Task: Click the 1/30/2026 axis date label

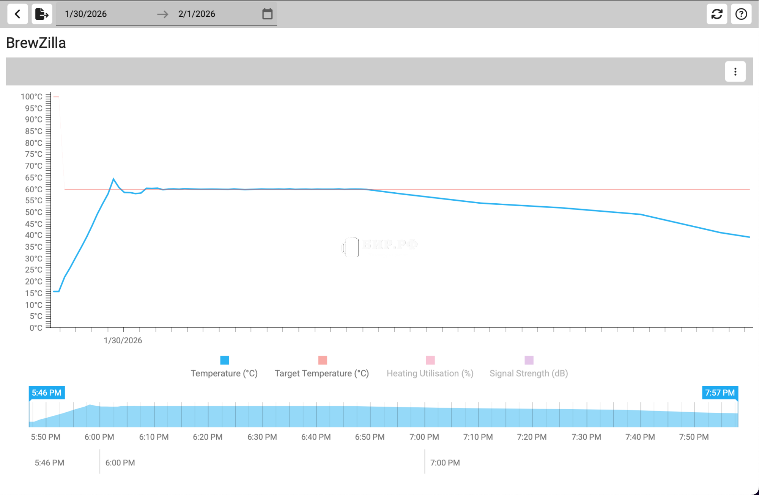Action: (123, 340)
